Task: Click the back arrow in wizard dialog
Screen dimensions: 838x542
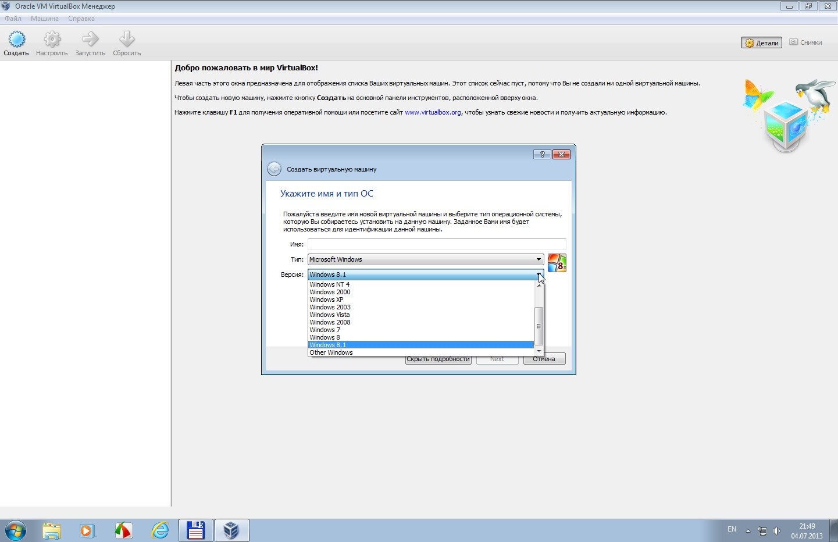Action: click(274, 169)
